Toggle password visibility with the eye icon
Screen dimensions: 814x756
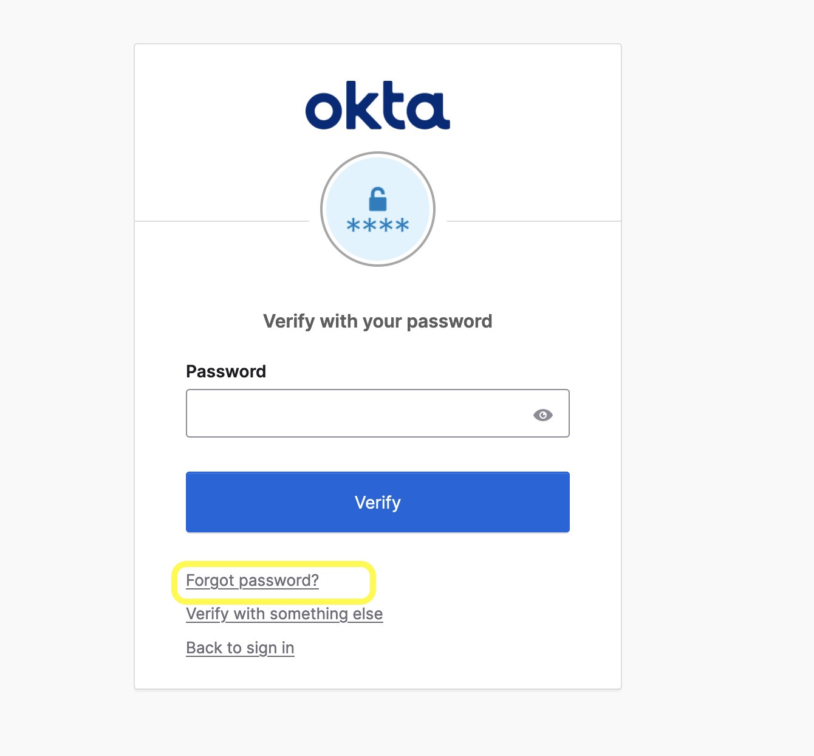click(x=542, y=415)
